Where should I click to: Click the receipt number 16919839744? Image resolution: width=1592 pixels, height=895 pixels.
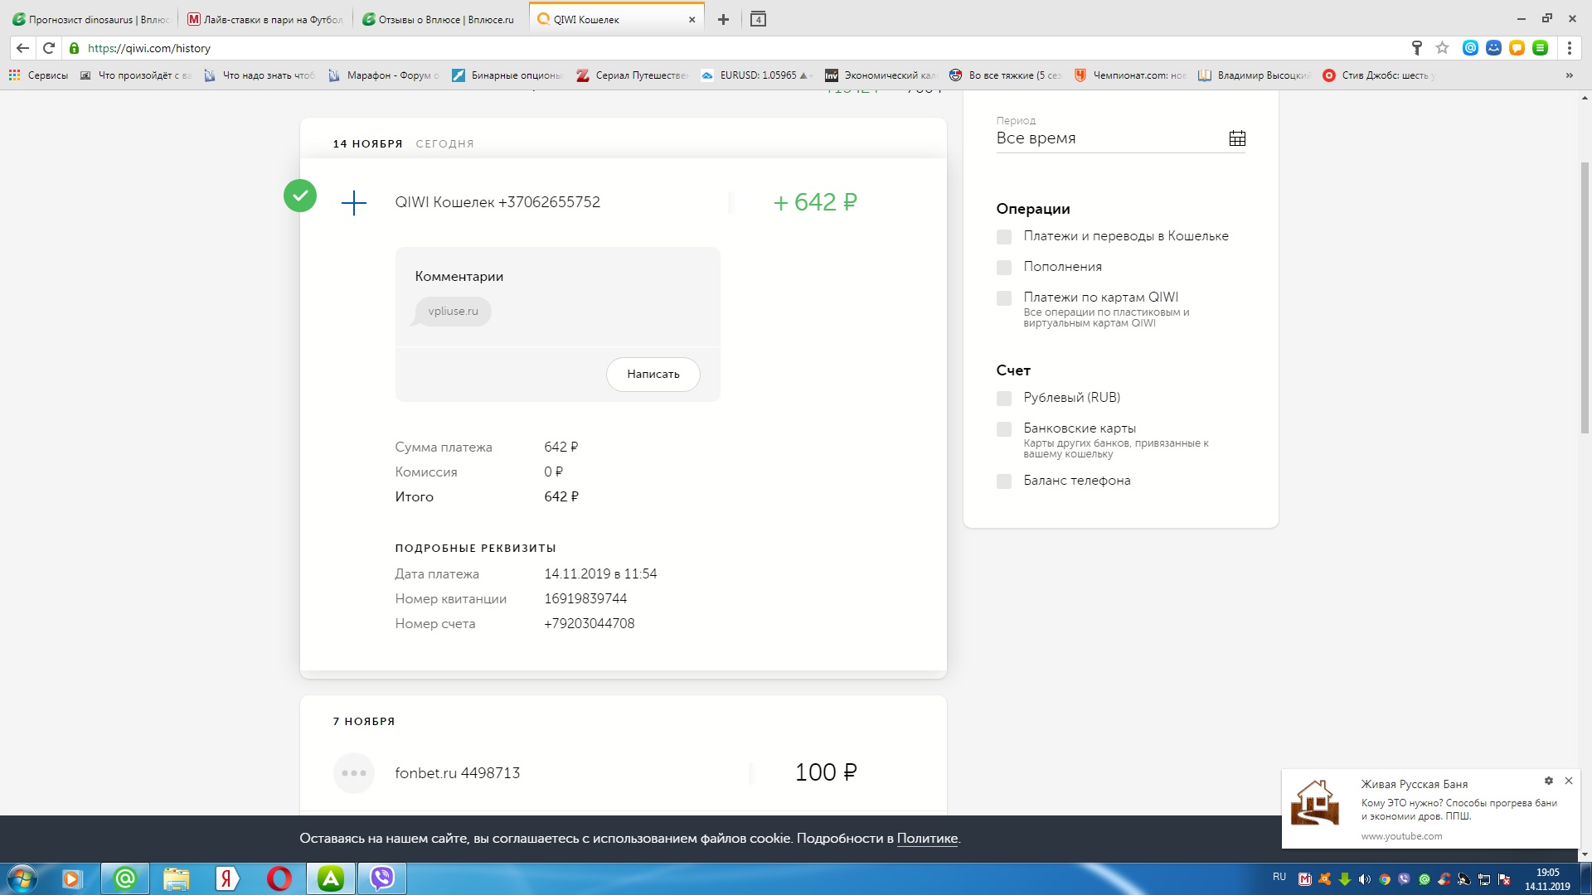pyautogui.click(x=585, y=598)
